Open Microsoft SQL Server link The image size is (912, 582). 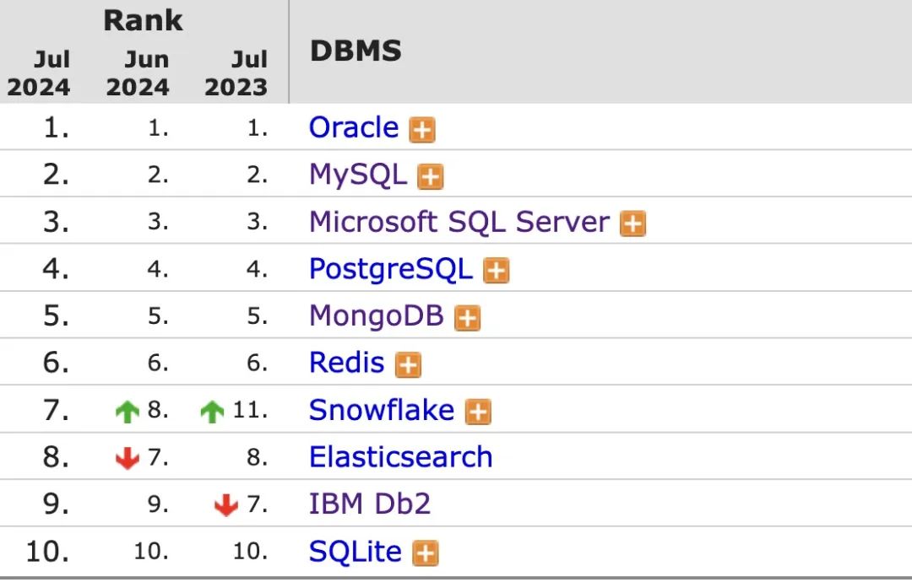(459, 222)
